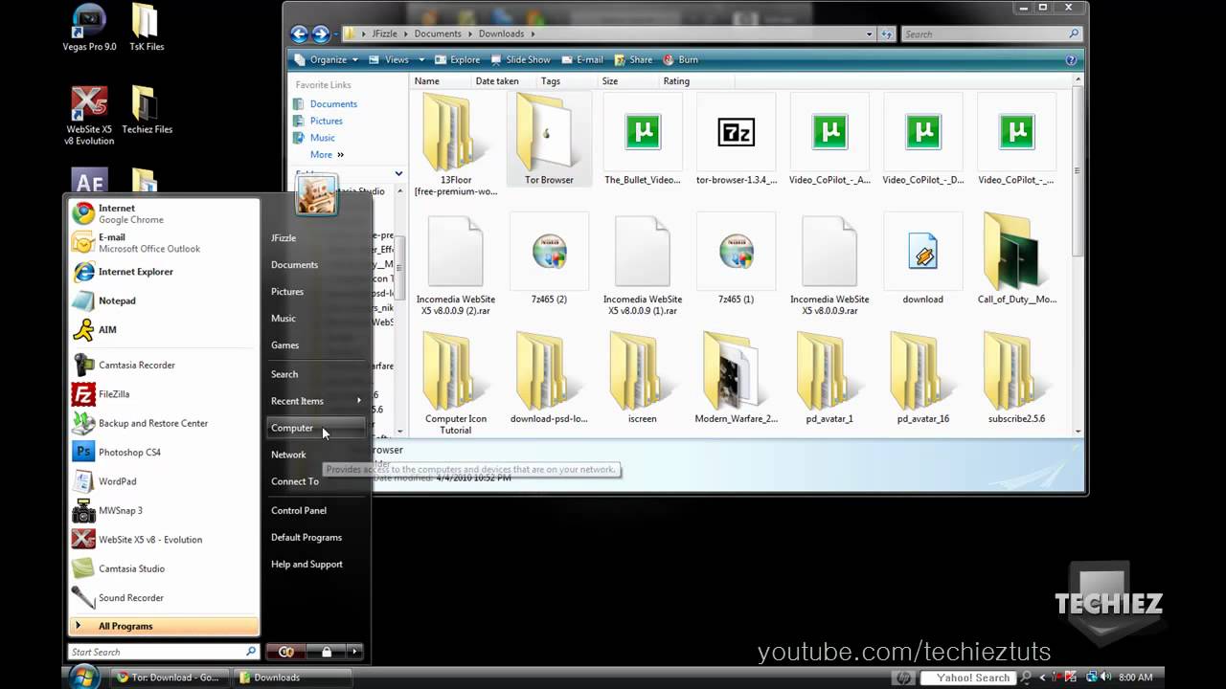Click the Windows Start orb
Image resolution: width=1226 pixels, height=689 pixels.
84,677
